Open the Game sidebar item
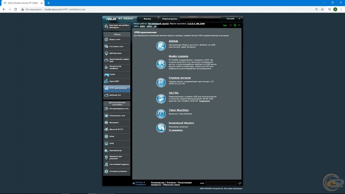This screenshot has width=345, height=194. click(116, 74)
